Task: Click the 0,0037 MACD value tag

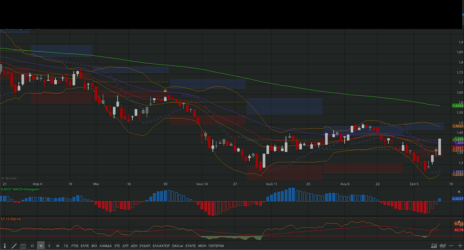Action: (x=458, y=199)
